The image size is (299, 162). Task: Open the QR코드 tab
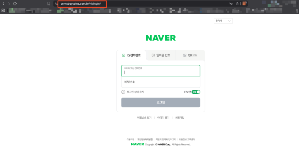(x=190, y=55)
